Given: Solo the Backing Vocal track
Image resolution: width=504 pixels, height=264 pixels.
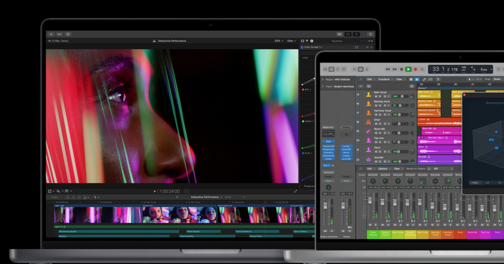Looking at the screenshot, I should point(380,106).
